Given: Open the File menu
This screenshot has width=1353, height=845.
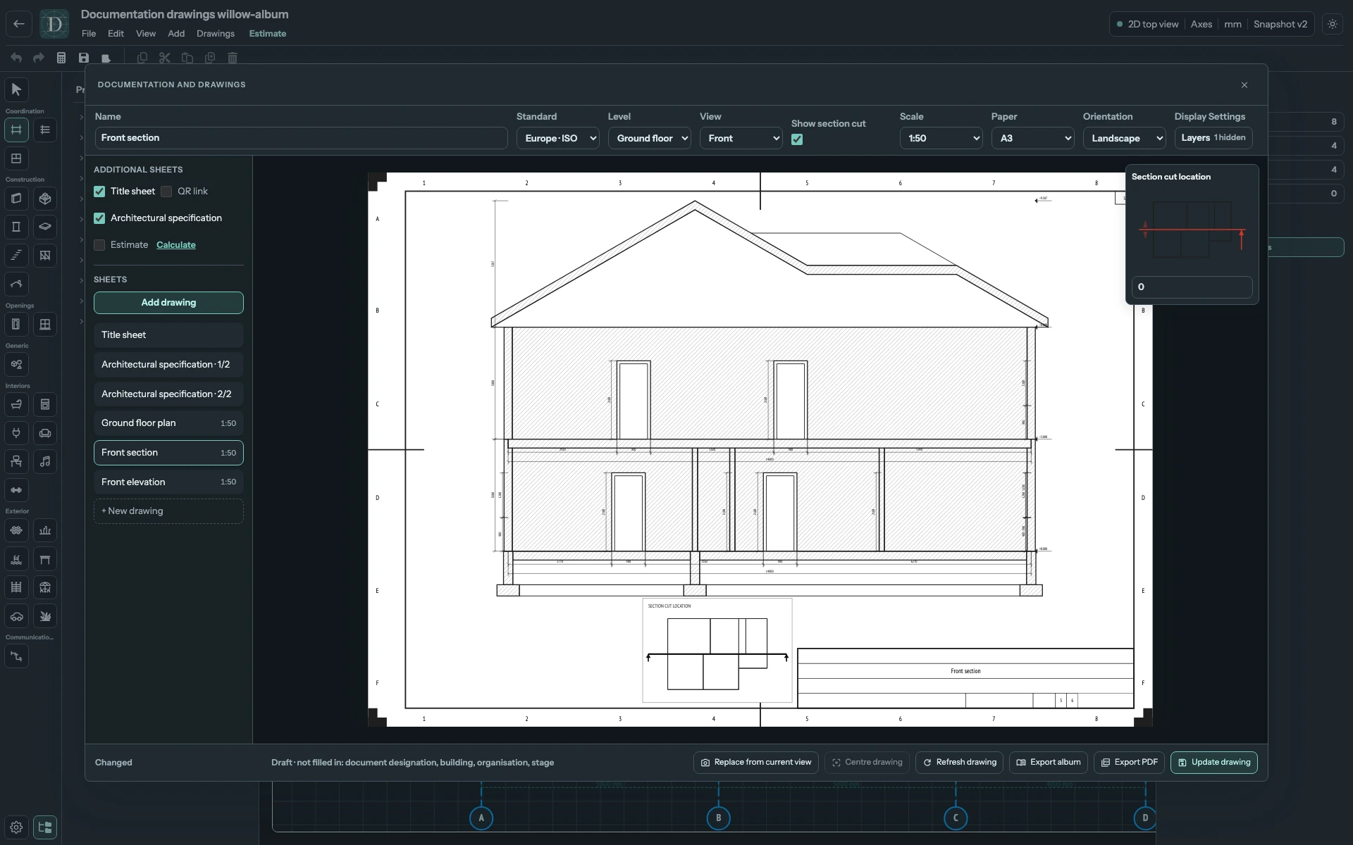Looking at the screenshot, I should pyautogui.click(x=89, y=33).
